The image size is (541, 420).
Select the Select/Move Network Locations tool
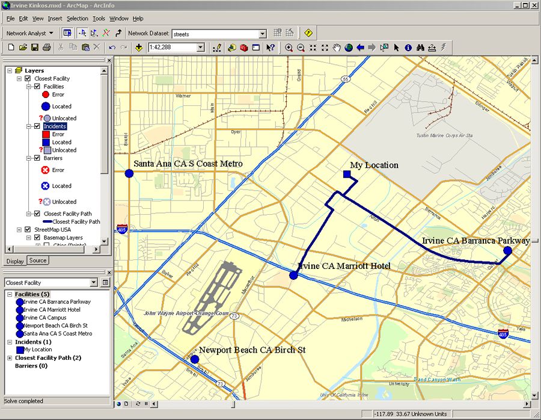(94, 33)
